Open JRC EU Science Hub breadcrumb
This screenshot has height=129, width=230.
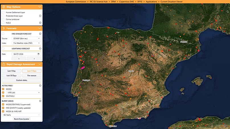click(98, 2)
